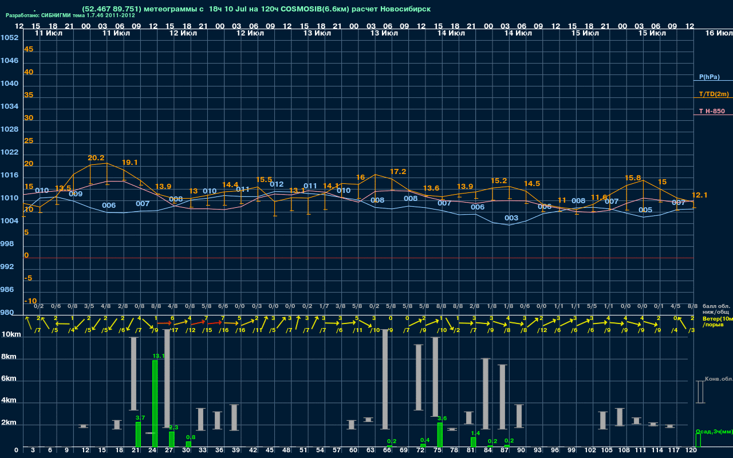Image resolution: width=733 pixels, height=458 pixels.
Task: Click the 14.5 temperature label
Action: click(532, 184)
